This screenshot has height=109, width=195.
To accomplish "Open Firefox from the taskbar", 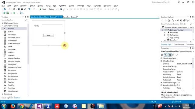I will (13, 106).
